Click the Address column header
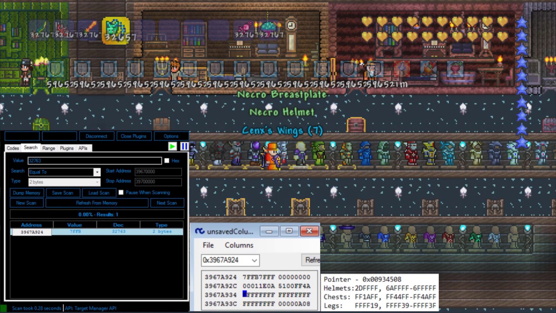 tap(31, 225)
